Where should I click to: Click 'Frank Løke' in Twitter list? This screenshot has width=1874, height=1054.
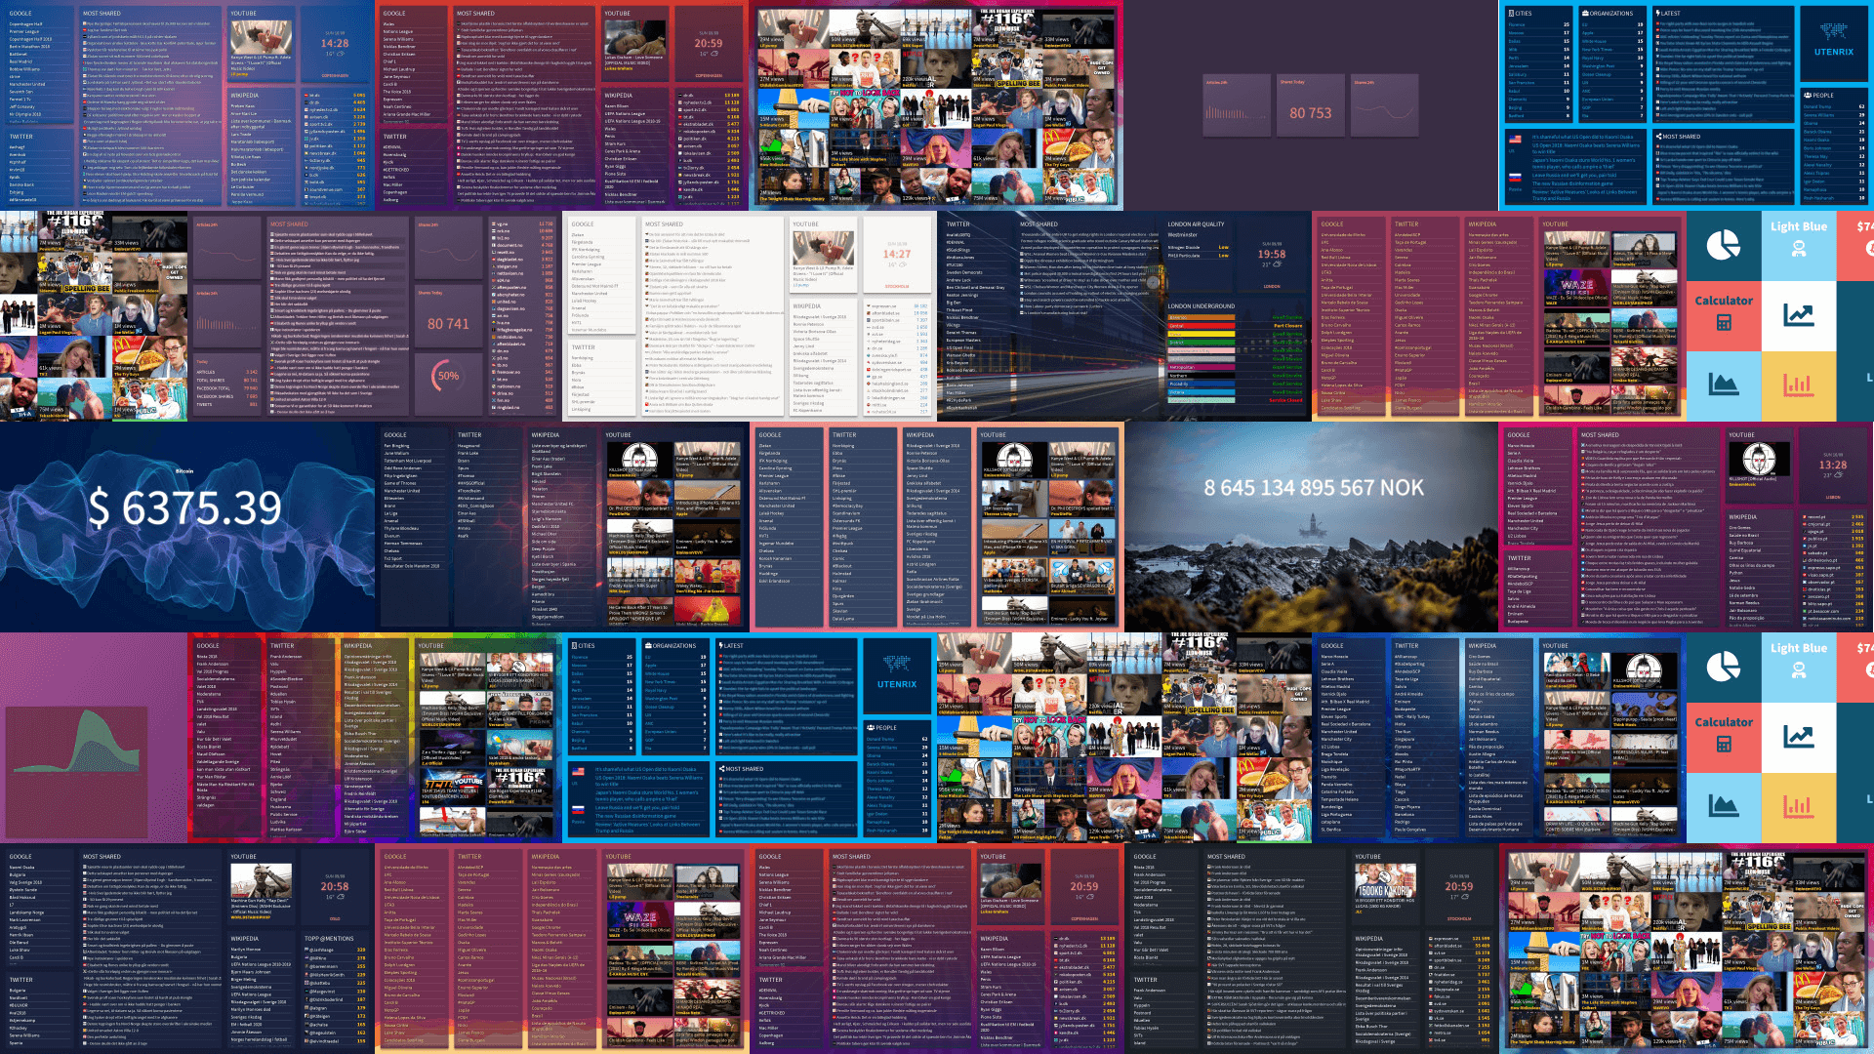pyautogui.click(x=468, y=453)
